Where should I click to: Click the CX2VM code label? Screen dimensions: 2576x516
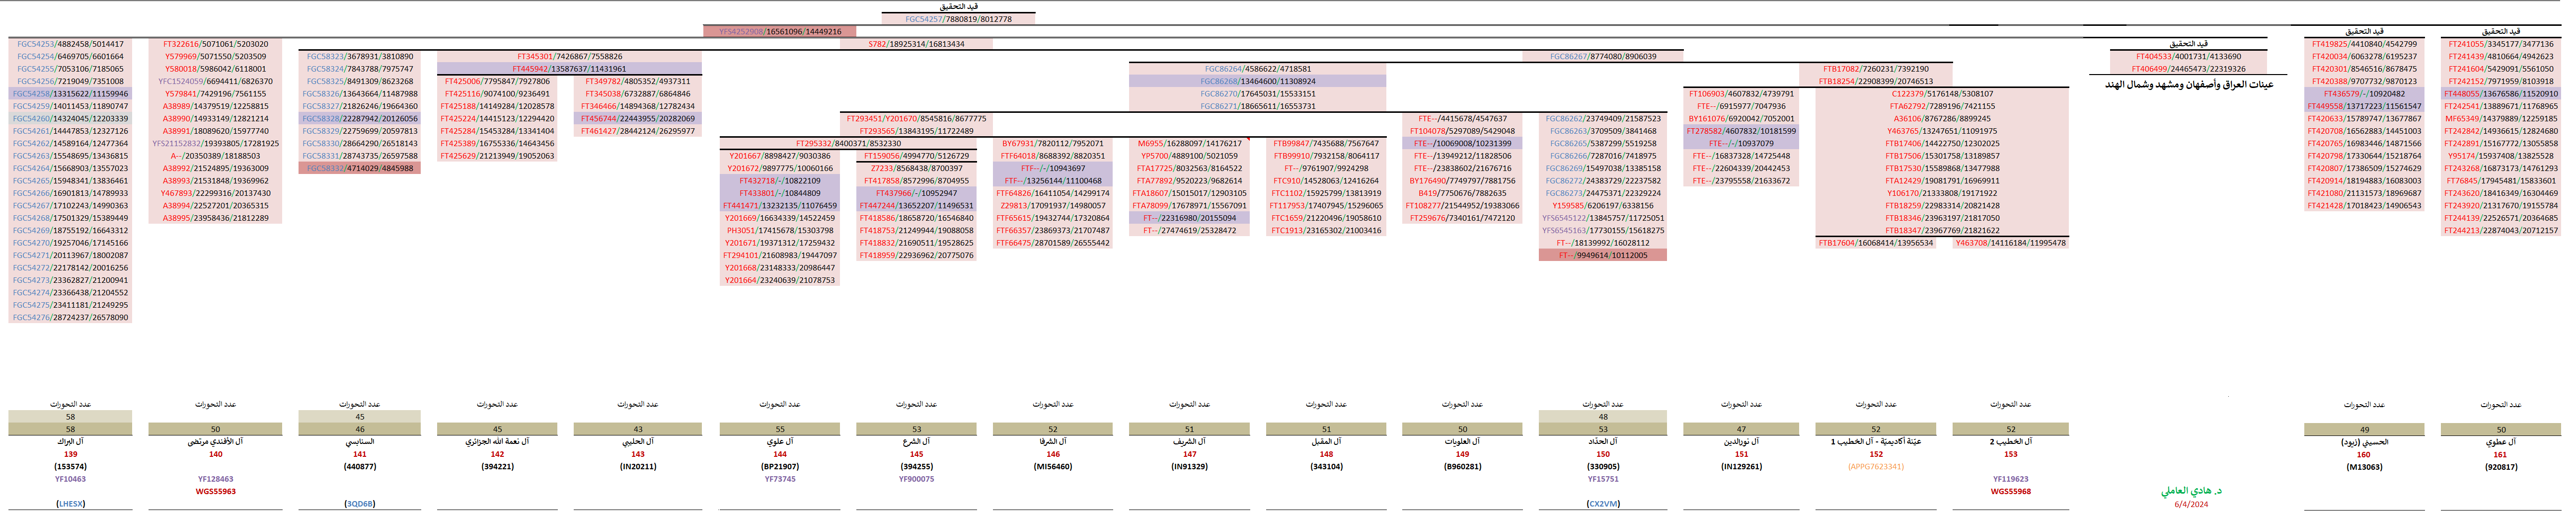click(1602, 505)
